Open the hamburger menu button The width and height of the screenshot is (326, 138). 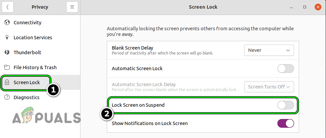tap(72, 7)
